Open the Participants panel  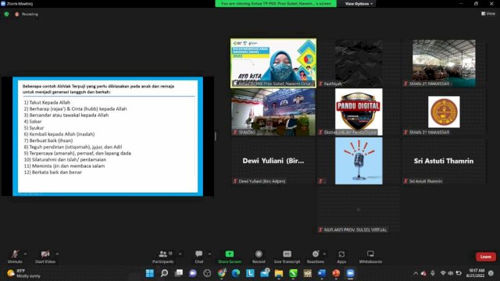coord(163,257)
